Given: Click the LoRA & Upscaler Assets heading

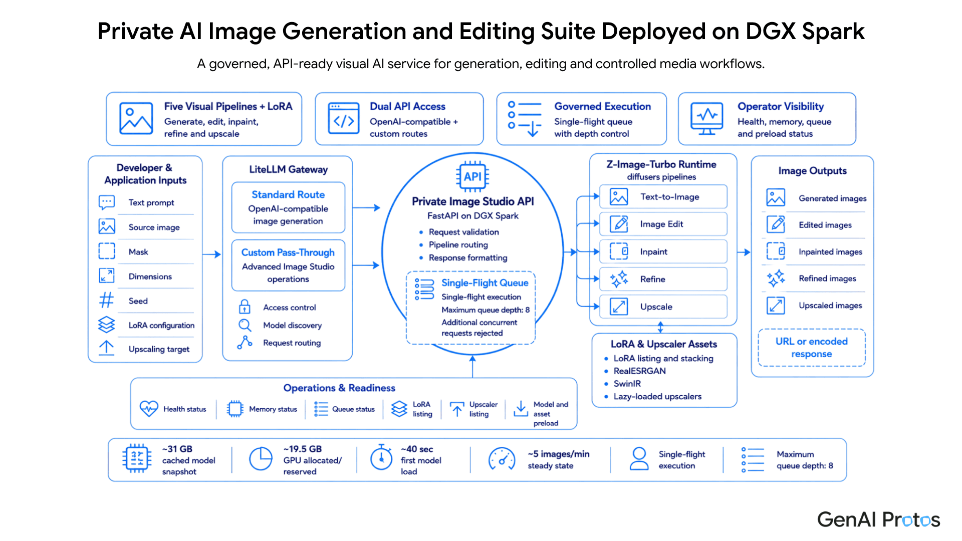Looking at the screenshot, I should (663, 344).
